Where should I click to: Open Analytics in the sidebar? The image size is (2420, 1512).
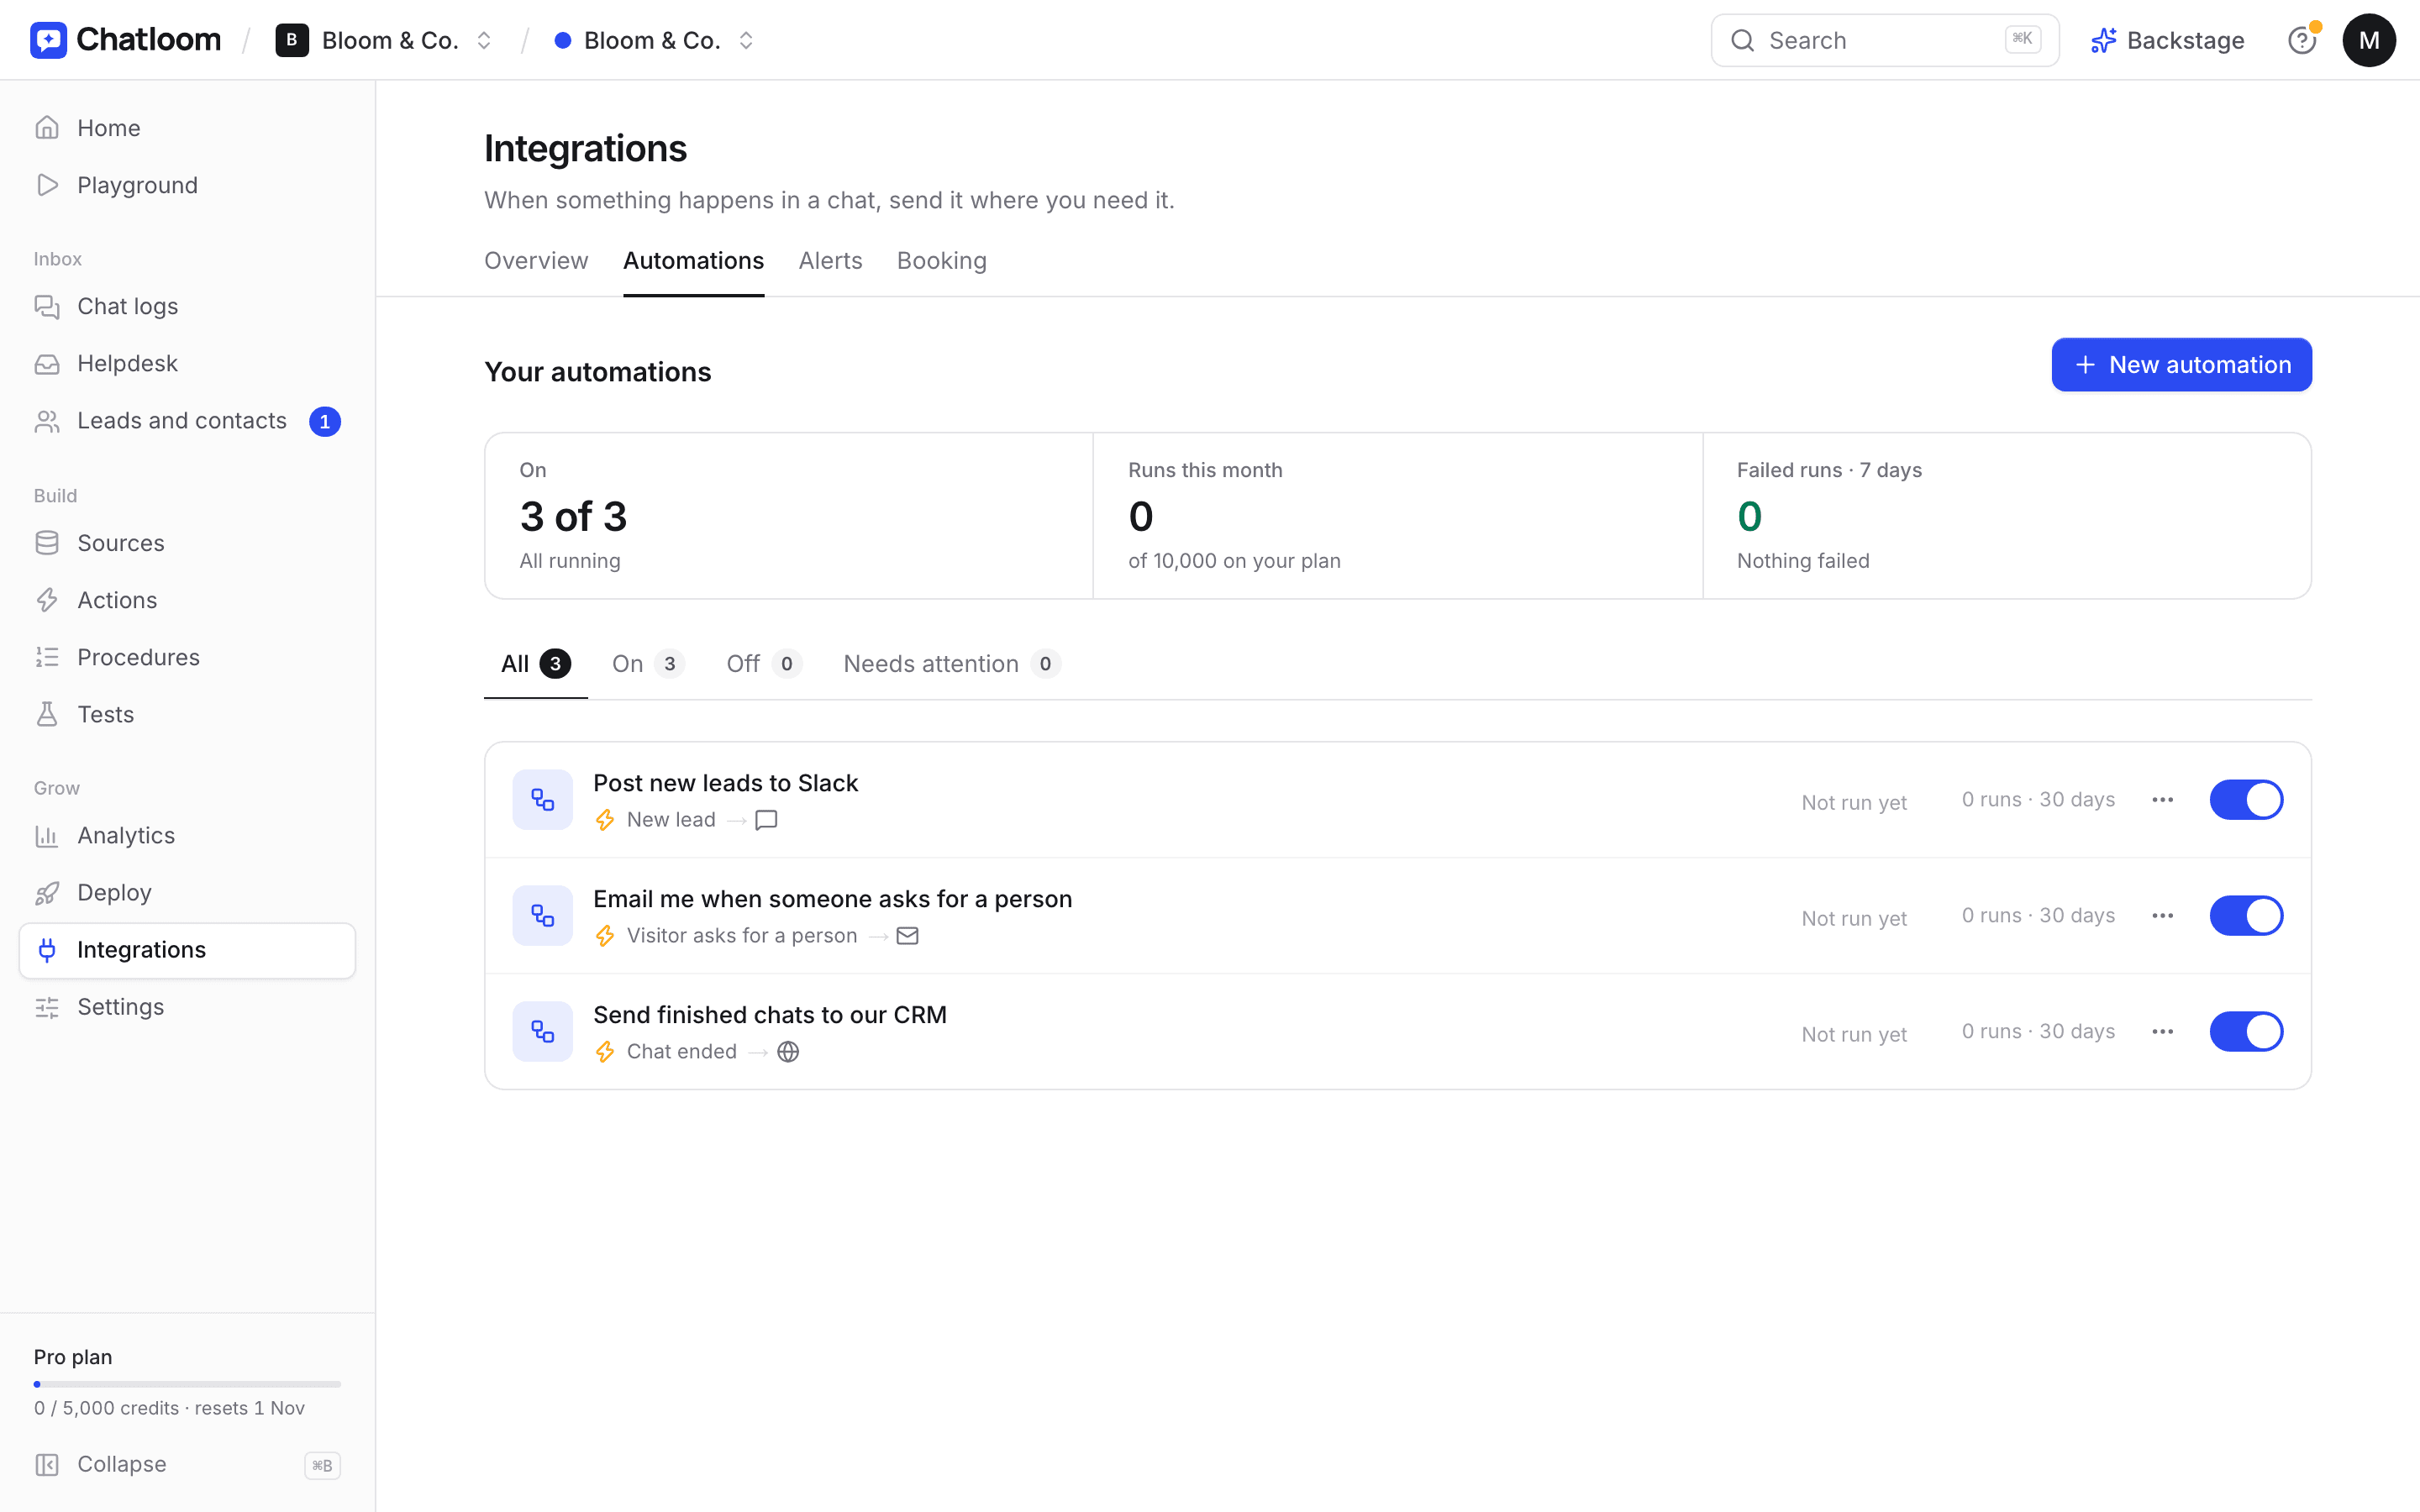187,835
